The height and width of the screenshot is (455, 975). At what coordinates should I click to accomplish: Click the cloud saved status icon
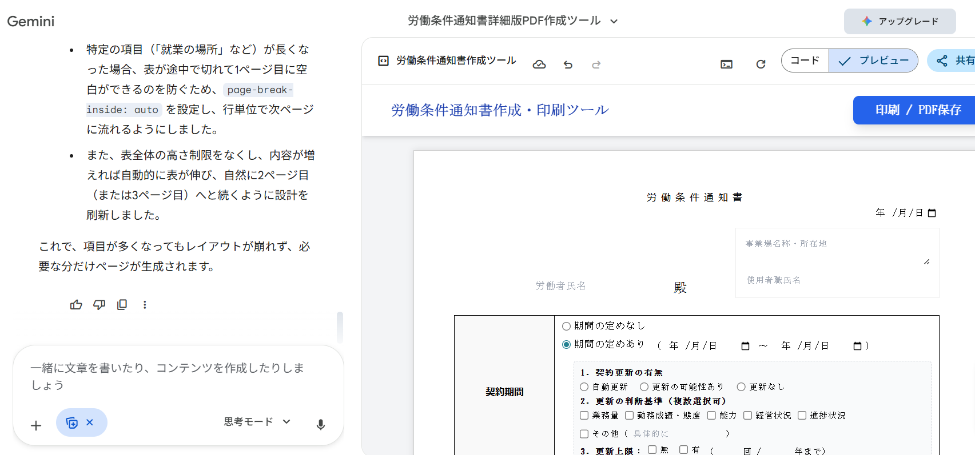pos(539,65)
